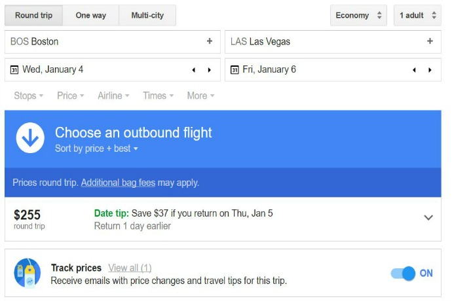Open the calendar icon for Wed, January 4
Viewport: 452px width, 301px height.
[14, 70]
